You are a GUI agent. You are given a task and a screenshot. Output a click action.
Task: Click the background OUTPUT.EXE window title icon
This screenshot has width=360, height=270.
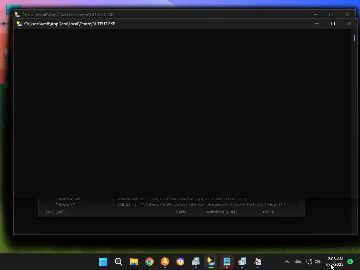(x=18, y=14)
